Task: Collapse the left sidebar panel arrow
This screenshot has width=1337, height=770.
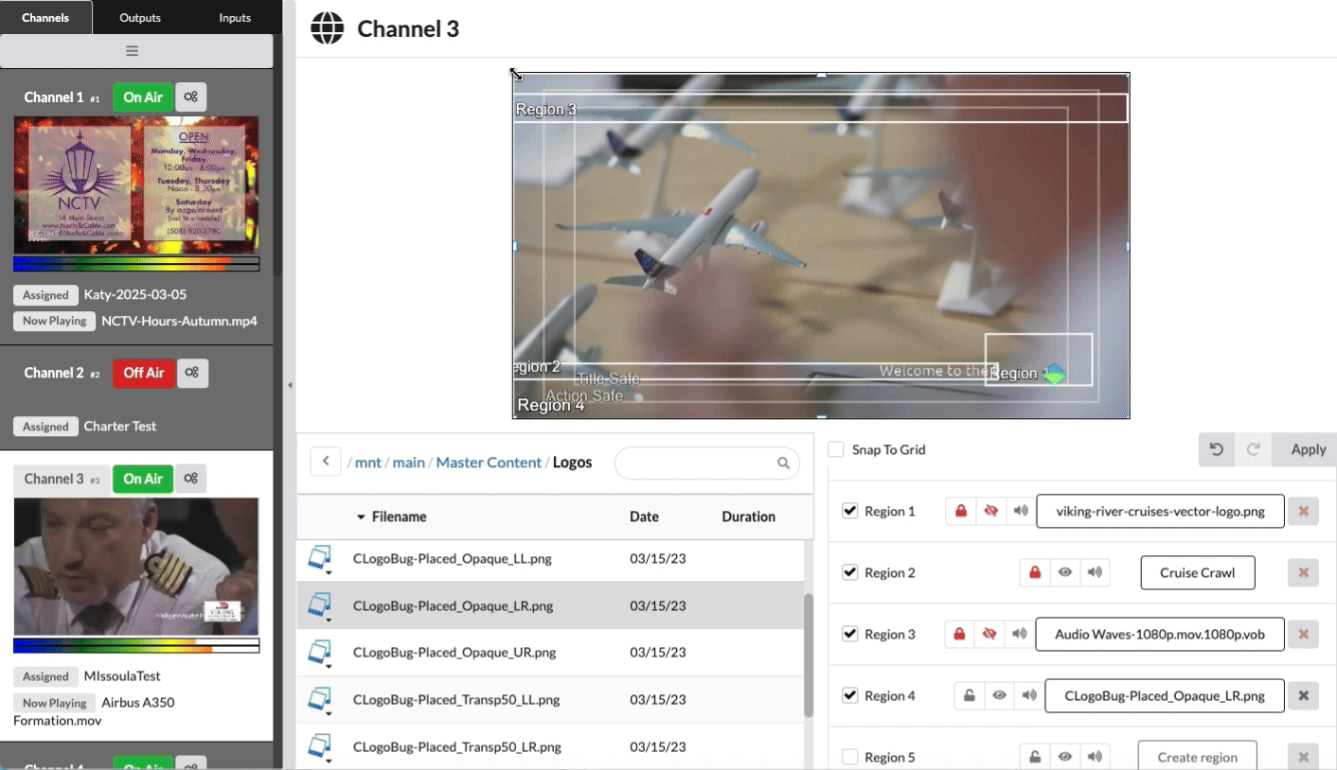Action: (290, 385)
